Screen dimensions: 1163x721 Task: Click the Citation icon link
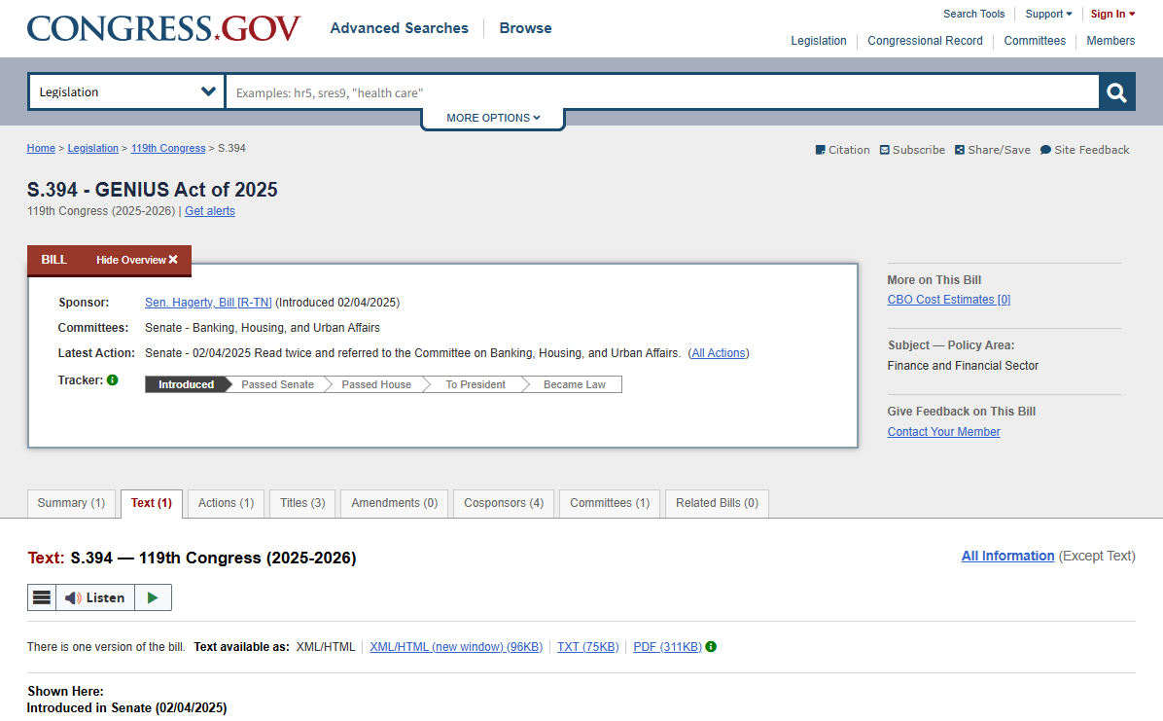pyautogui.click(x=842, y=150)
